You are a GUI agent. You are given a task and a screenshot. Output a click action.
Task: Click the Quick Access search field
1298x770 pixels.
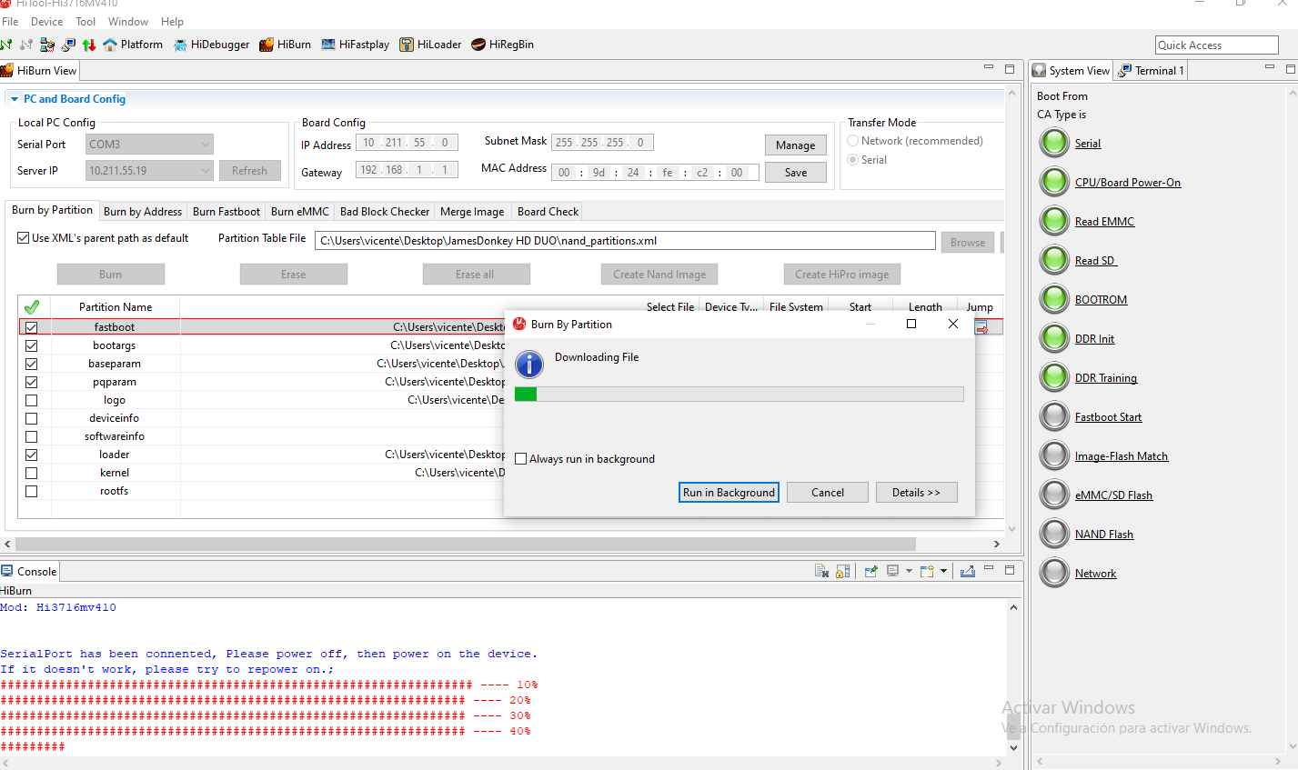pos(1216,45)
